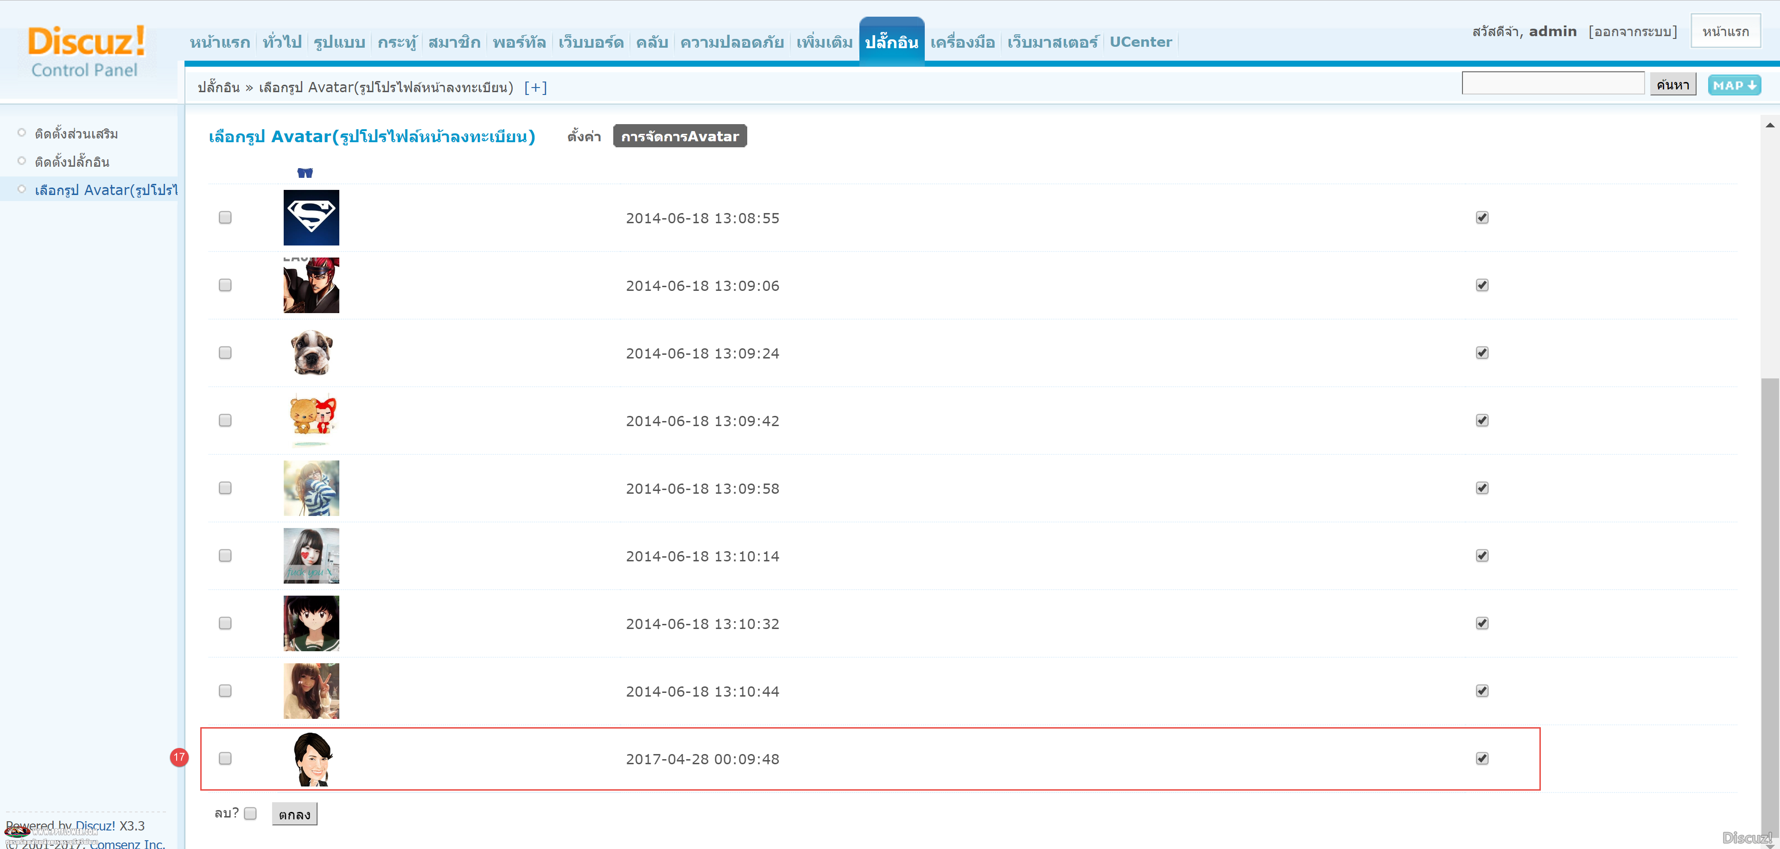The height and width of the screenshot is (849, 1780).
Task: Click the striped-shirt girl avatar
Action: (311, 488)
